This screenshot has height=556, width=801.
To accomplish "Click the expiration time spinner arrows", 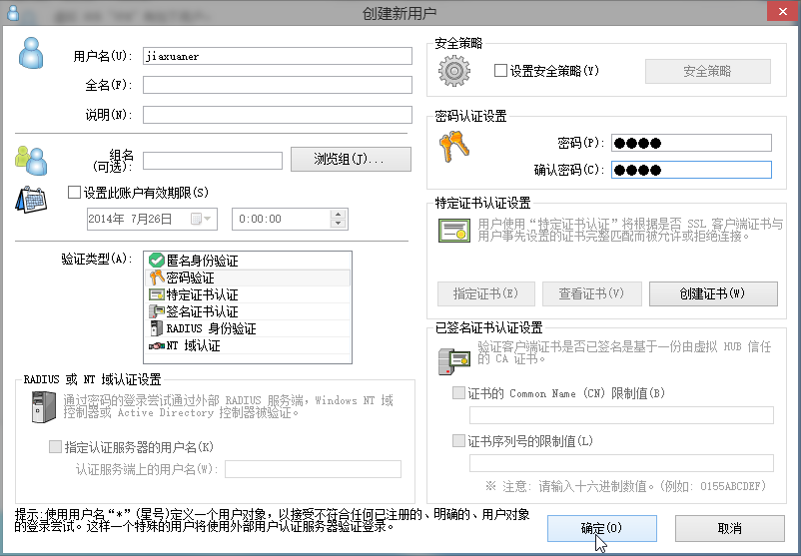I will click(338, 219).
